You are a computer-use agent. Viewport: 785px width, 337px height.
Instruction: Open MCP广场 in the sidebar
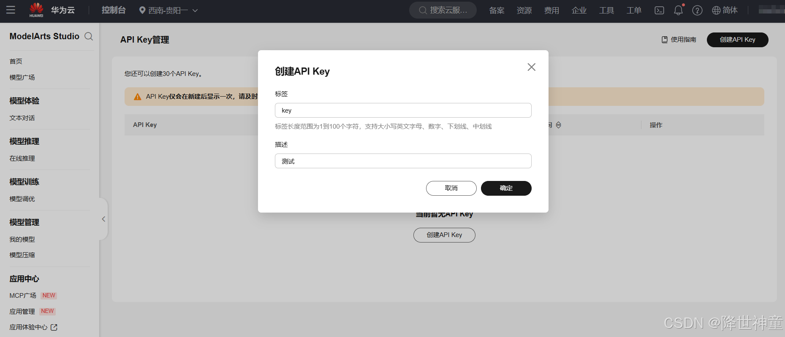tap(23, 296)
